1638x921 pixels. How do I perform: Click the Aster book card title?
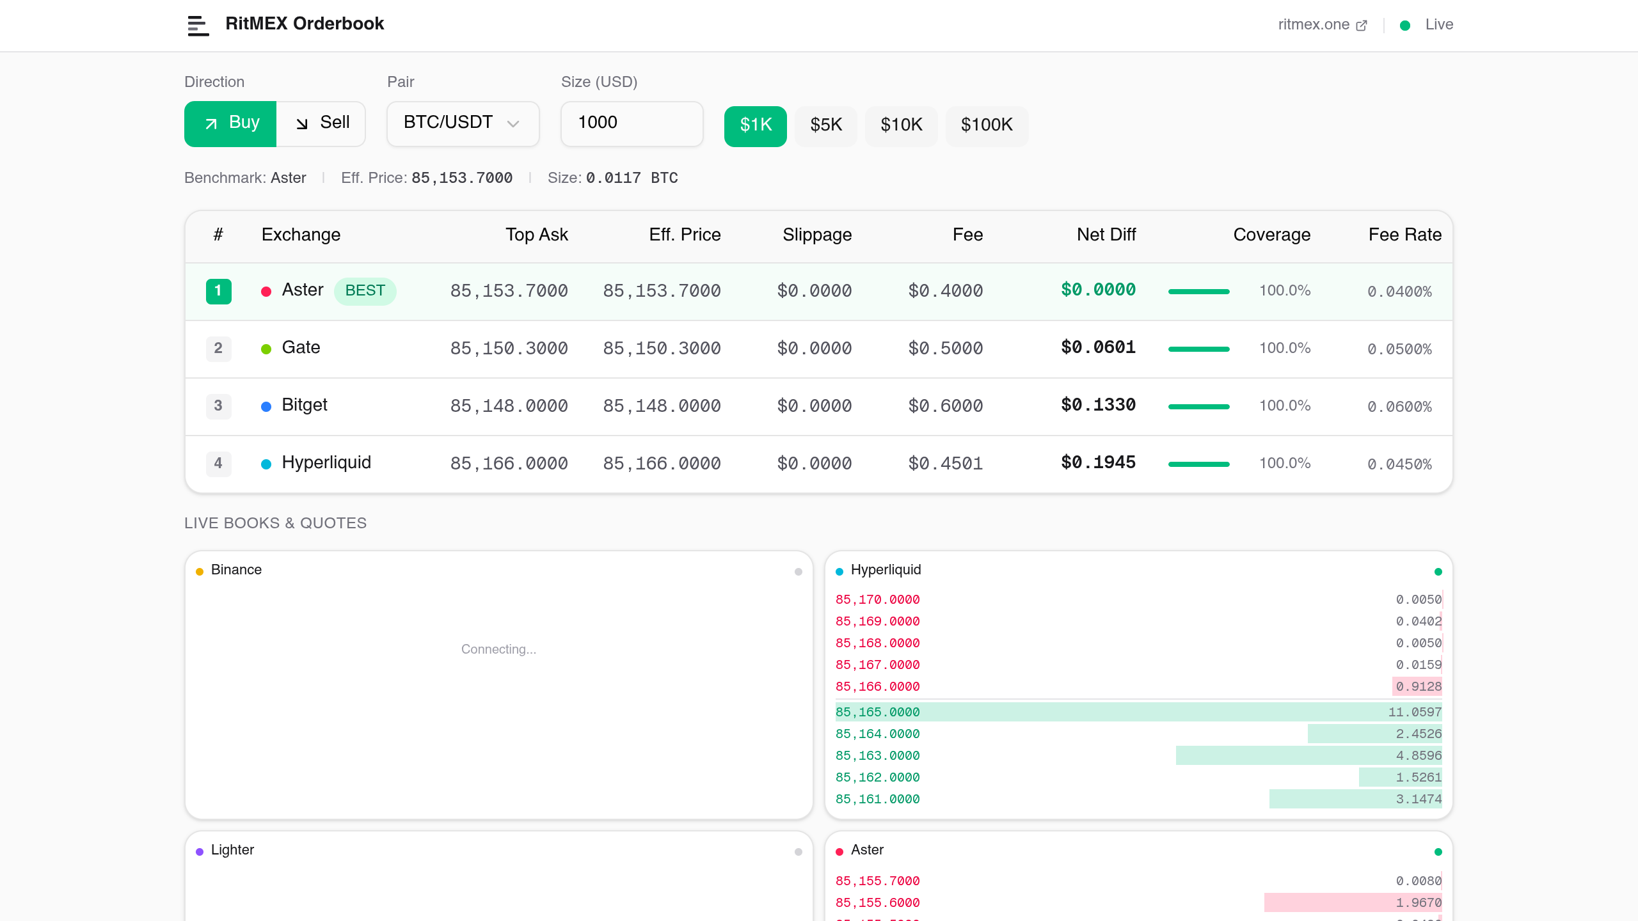pyautogui.click(x=867, y=850)
